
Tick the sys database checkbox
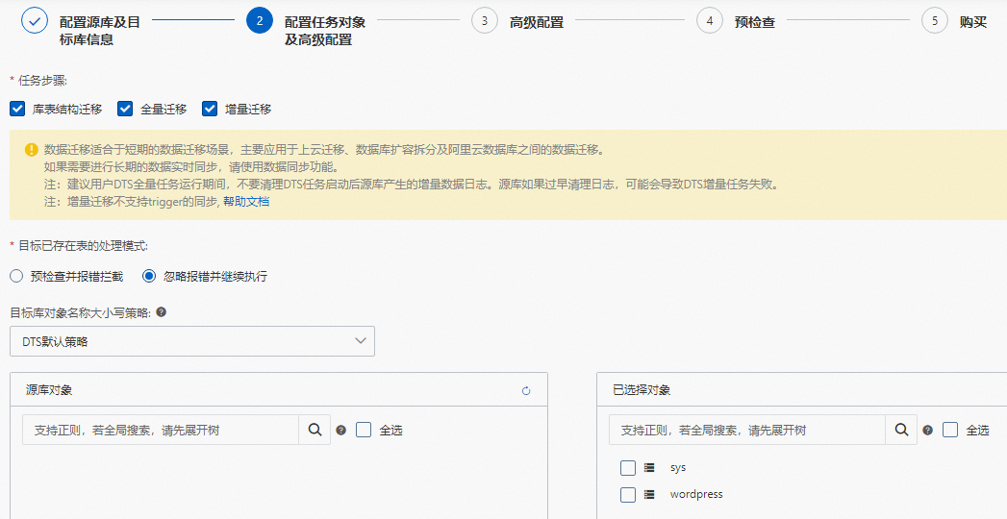(x=628, y=468)
